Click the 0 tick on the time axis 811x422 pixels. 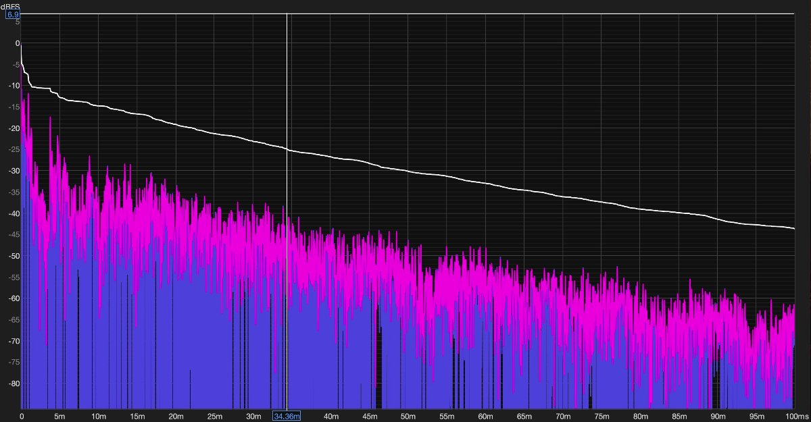[x=22, y=415]
